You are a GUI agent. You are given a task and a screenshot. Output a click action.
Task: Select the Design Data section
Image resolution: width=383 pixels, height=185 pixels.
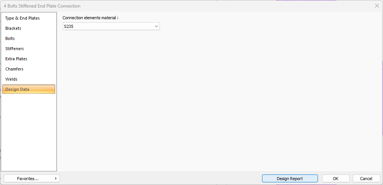pyautogui.click(x=29, y=89)
